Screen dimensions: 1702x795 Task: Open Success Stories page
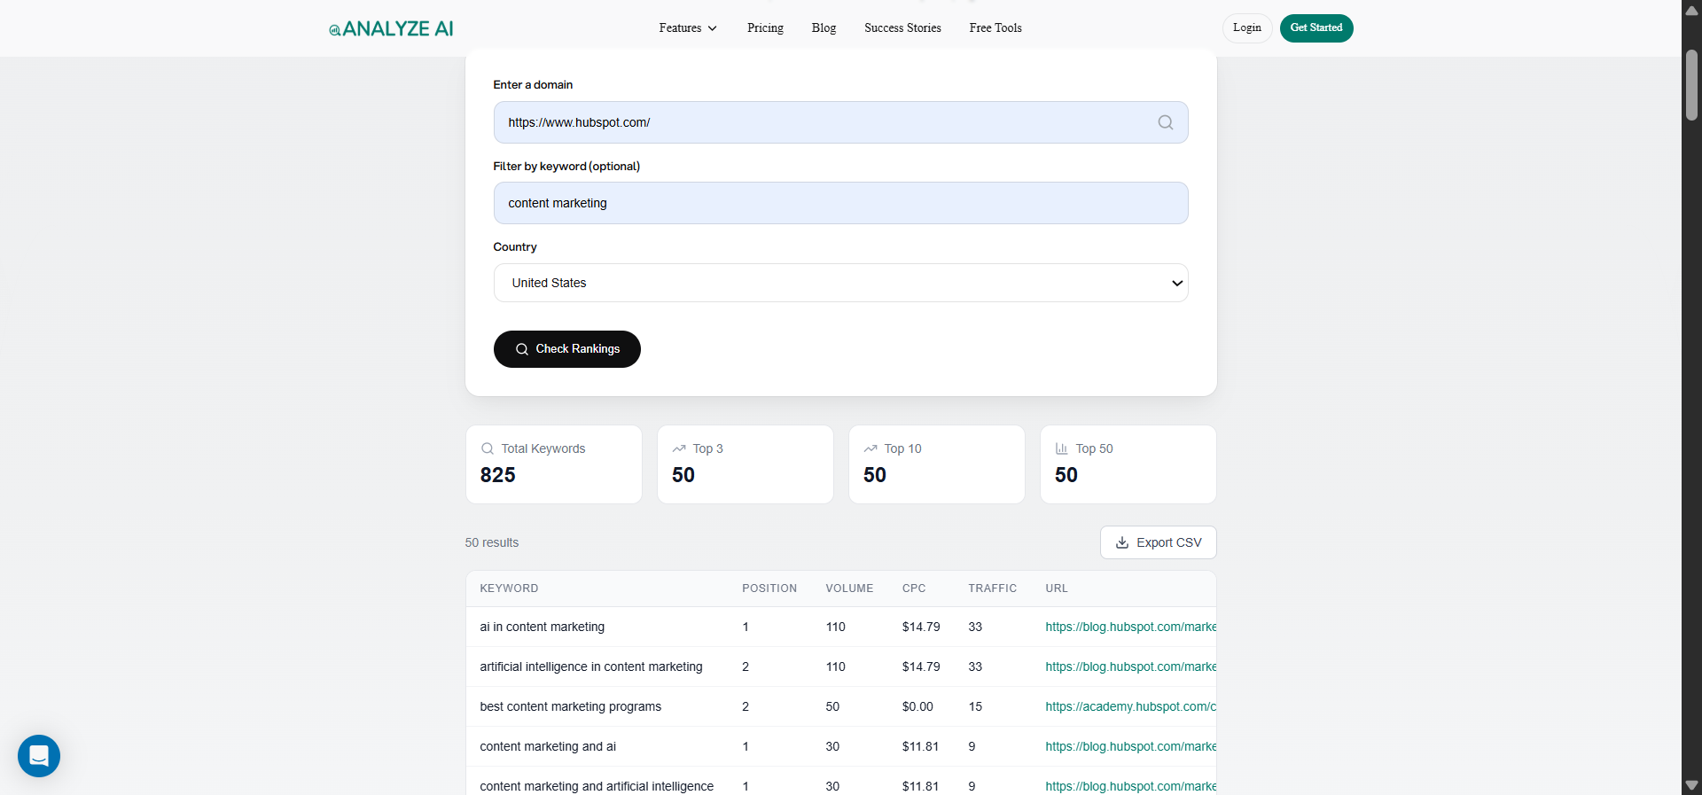pos(902,28)
